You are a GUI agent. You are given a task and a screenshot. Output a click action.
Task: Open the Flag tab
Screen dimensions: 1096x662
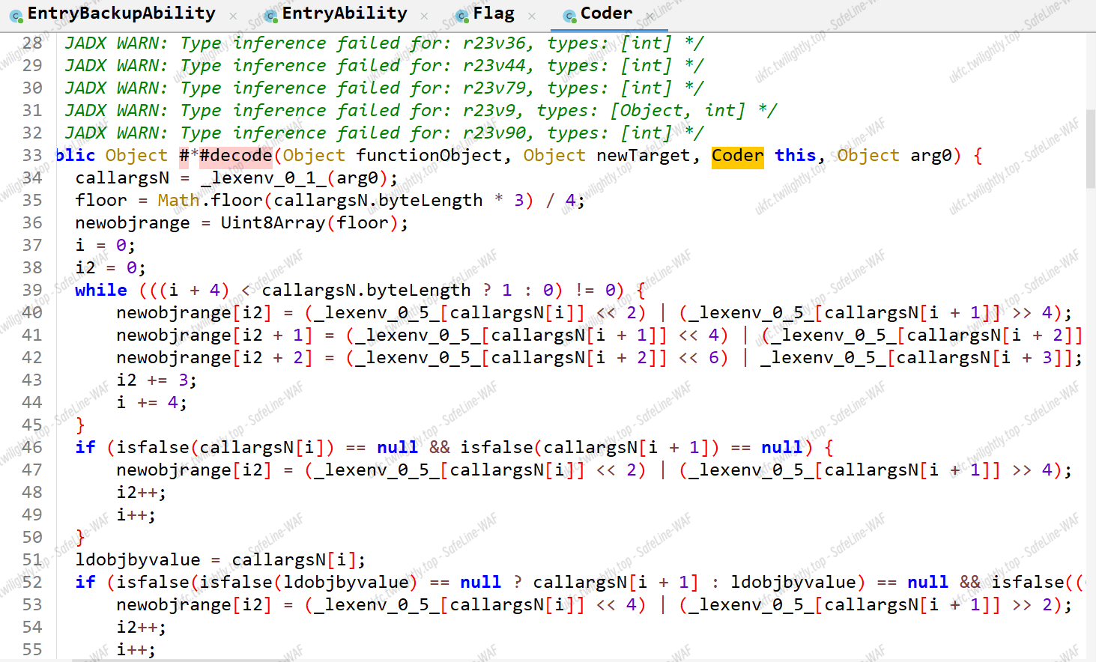tap(494, 13)
